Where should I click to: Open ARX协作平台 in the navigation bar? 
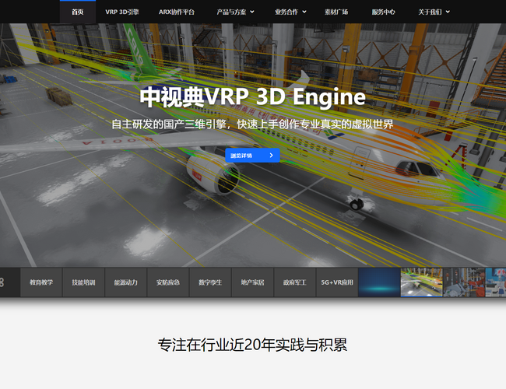177,12
